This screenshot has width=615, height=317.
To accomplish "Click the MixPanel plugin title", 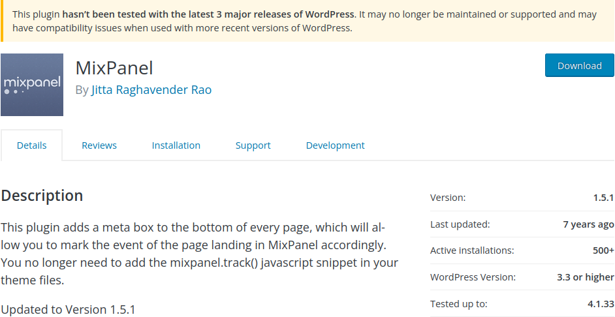I will point(114,68).
